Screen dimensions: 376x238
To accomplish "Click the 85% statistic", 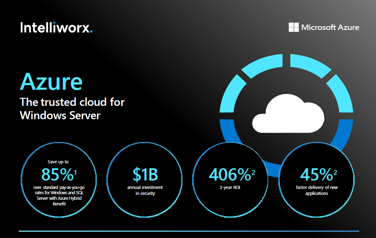I will point(59,174).
